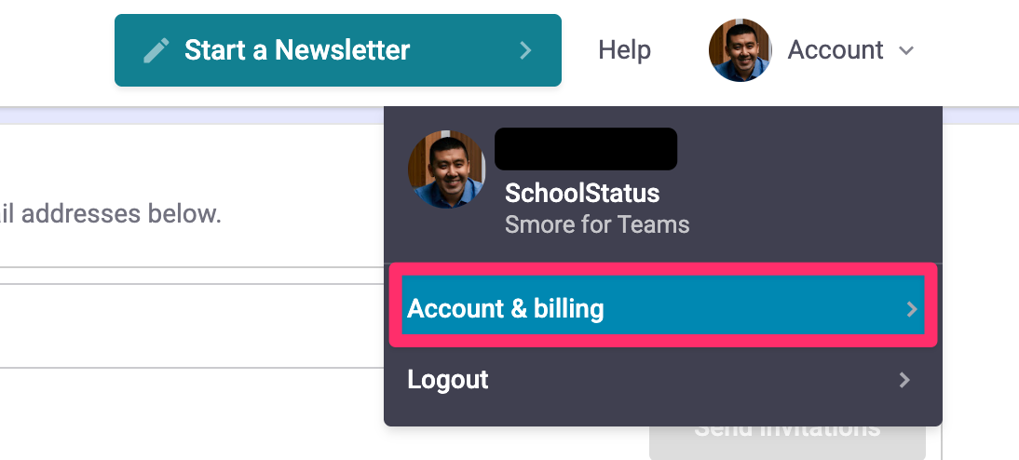Click the Smore for Teams plan label
The width and height of the screenshot is (1019, 460).
coord(597,224)
